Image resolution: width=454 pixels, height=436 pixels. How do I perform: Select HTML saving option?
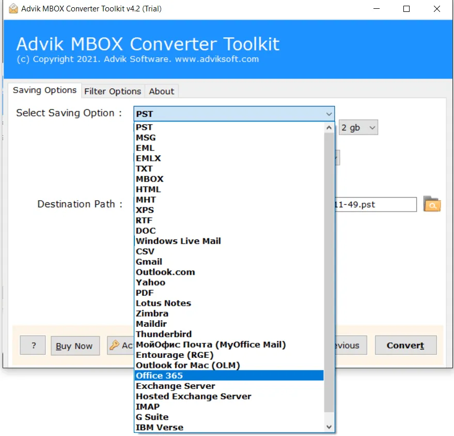click(229, 189)
